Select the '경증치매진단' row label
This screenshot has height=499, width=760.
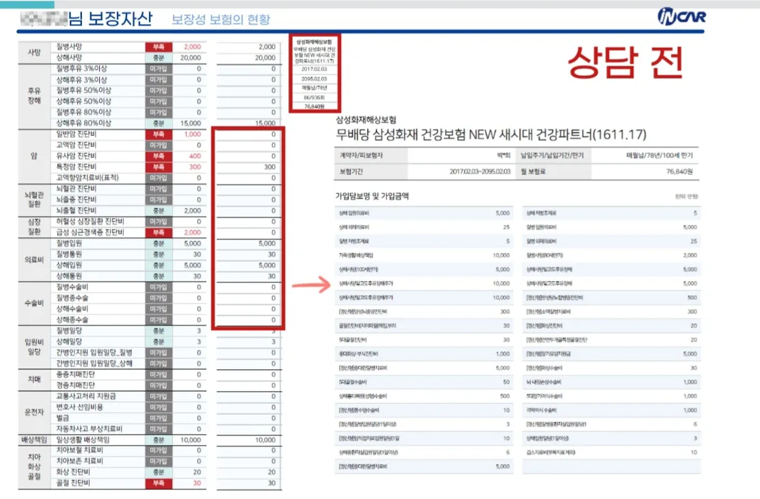pyautogui.click(x=76, y=385)
